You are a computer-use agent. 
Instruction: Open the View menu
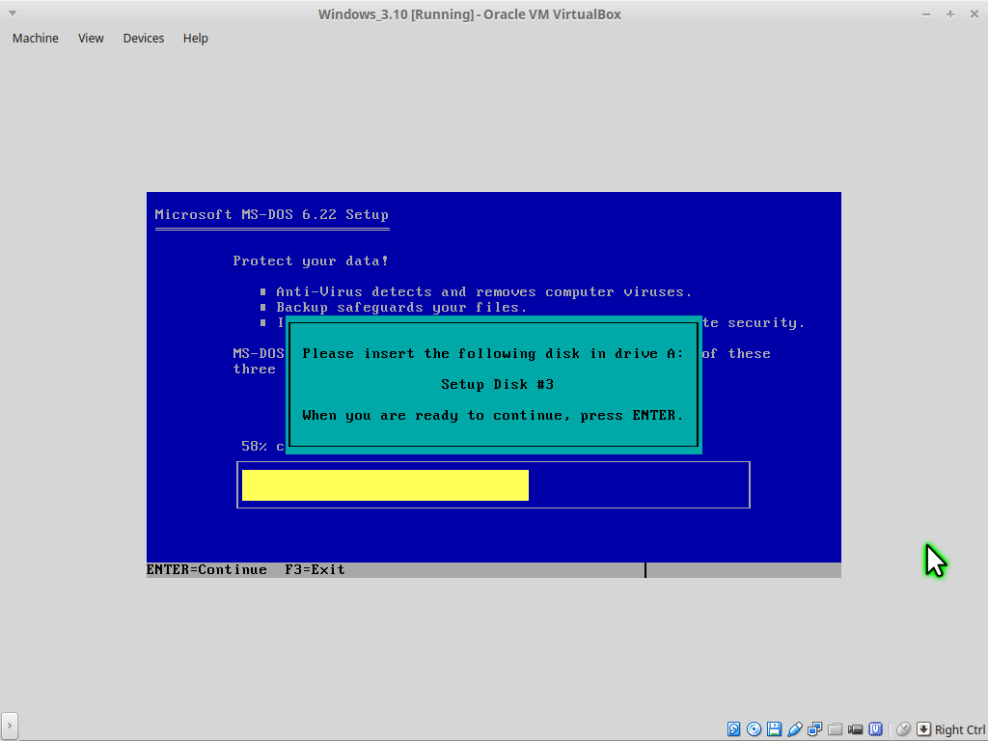pyautogui.click(x=91, y=39)
